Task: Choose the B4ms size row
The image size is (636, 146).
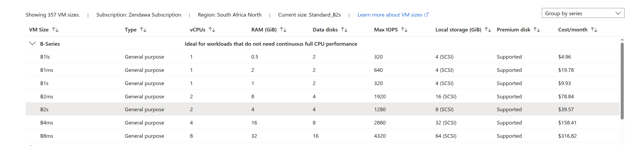Action: point(322,122)
